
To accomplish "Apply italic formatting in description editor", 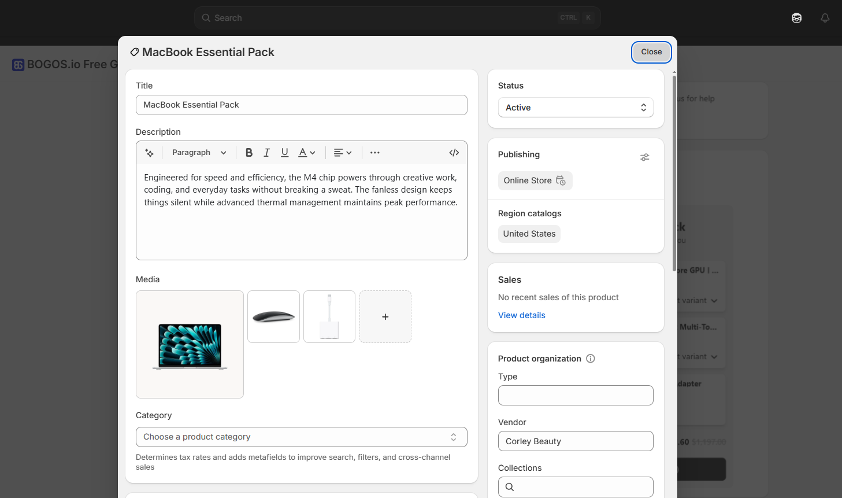I will pos(266,153).
